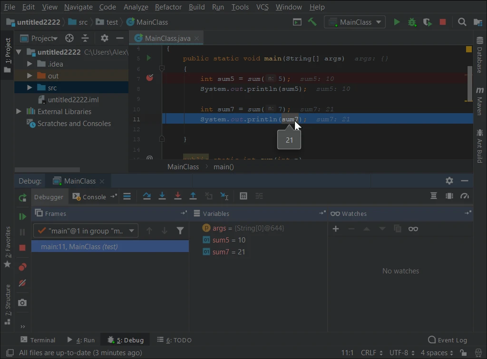Viewport: 487px width, 359px height.
Task: Click the Restore layout icon in debugger toolbar
Action: 434,196
